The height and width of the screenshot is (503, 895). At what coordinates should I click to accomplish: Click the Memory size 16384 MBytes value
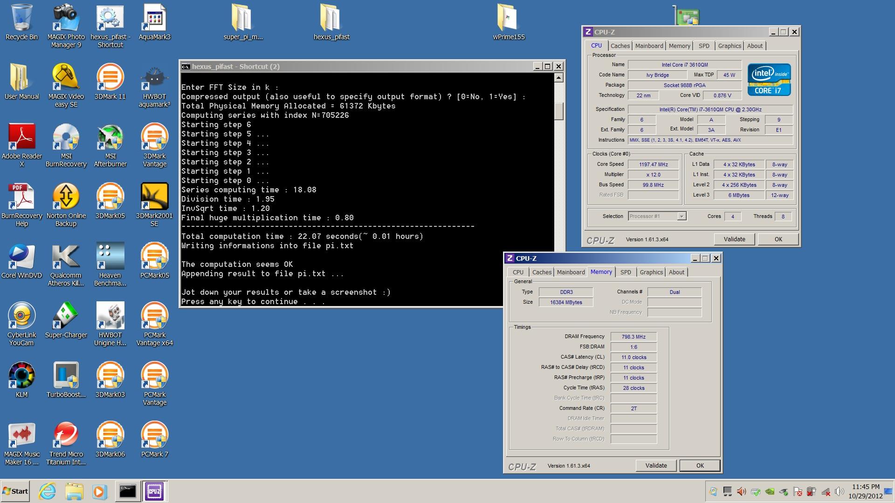pos(566,302)
